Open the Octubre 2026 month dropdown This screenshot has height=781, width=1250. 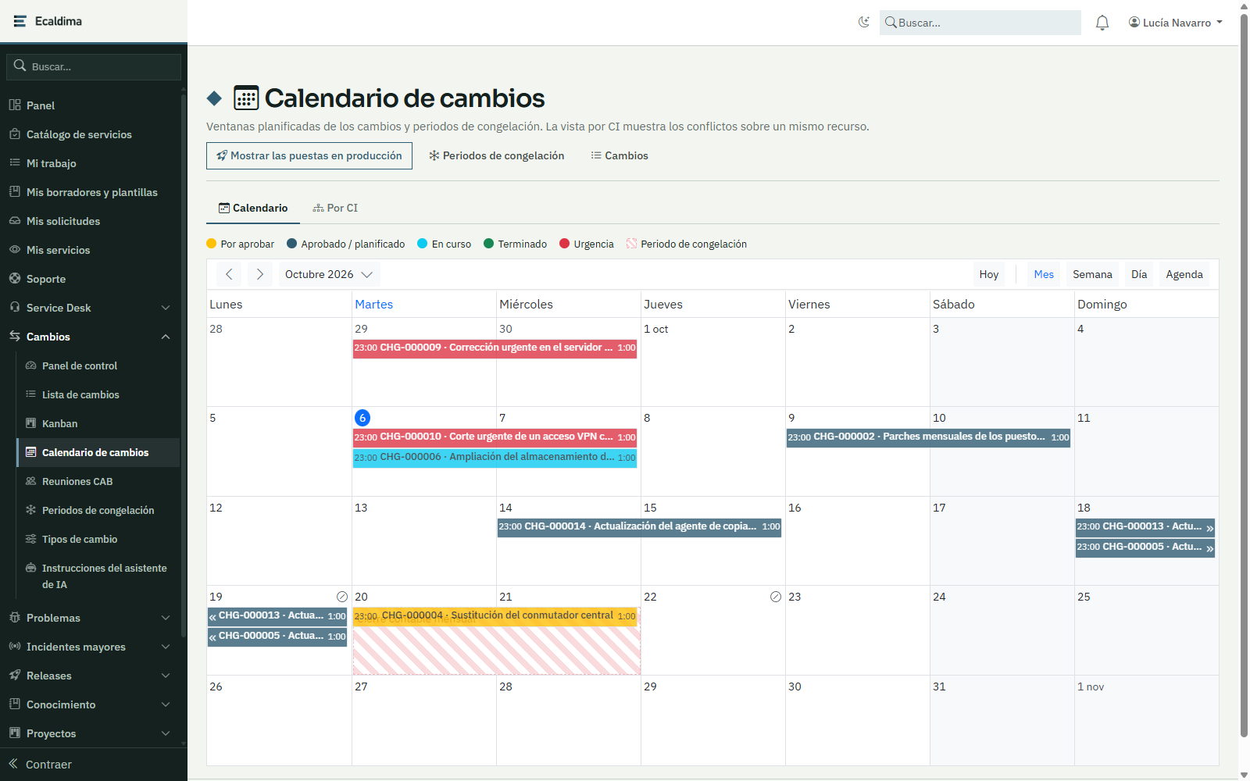point(329,274)
